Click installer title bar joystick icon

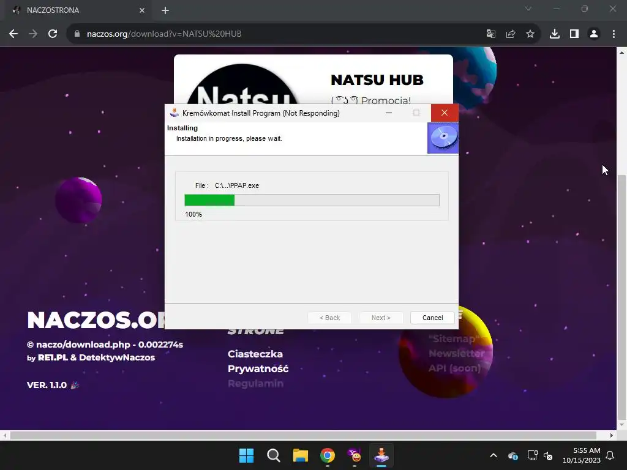[x=175, y=113]
